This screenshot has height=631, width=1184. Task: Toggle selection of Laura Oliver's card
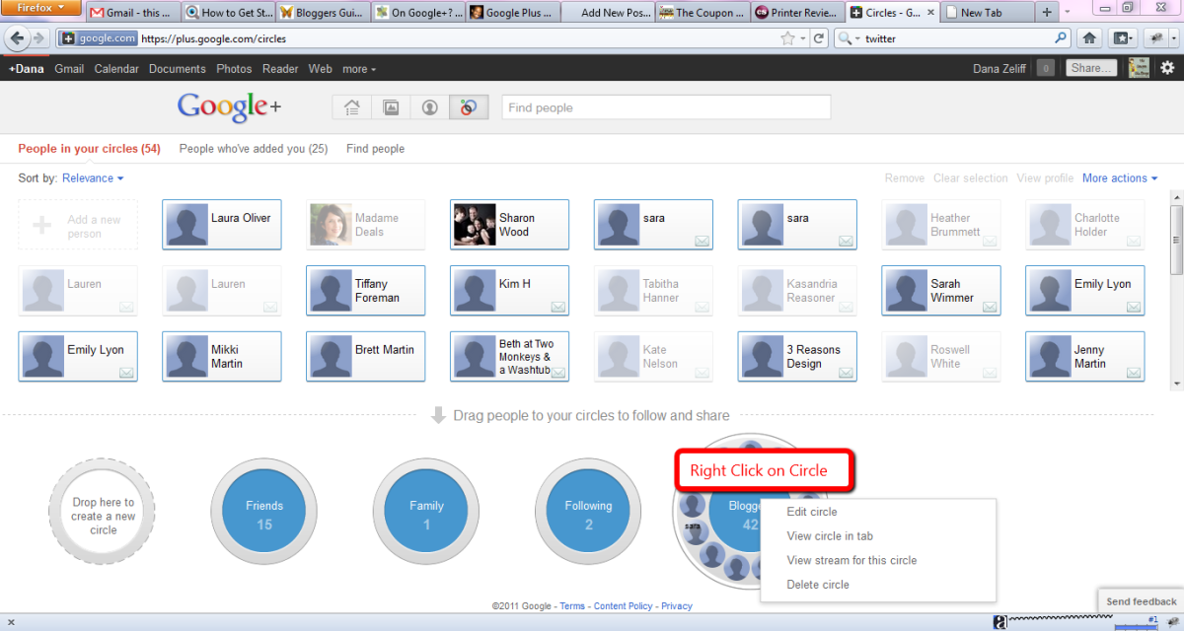click(x=222, y=225)
